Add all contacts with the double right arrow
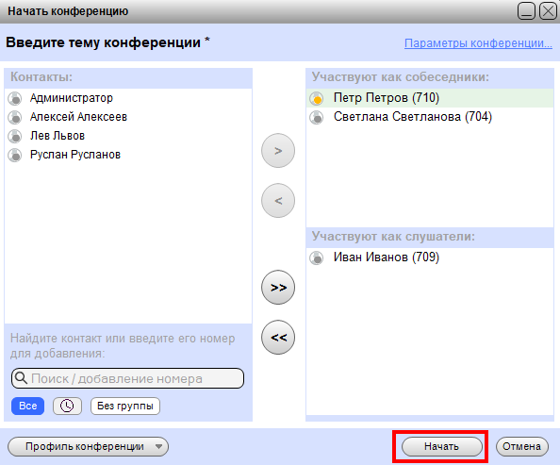The width and height of the screenshot is (560, 465). pos(278,288)
